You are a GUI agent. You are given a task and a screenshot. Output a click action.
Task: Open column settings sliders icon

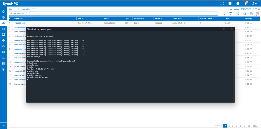[238, 14]
